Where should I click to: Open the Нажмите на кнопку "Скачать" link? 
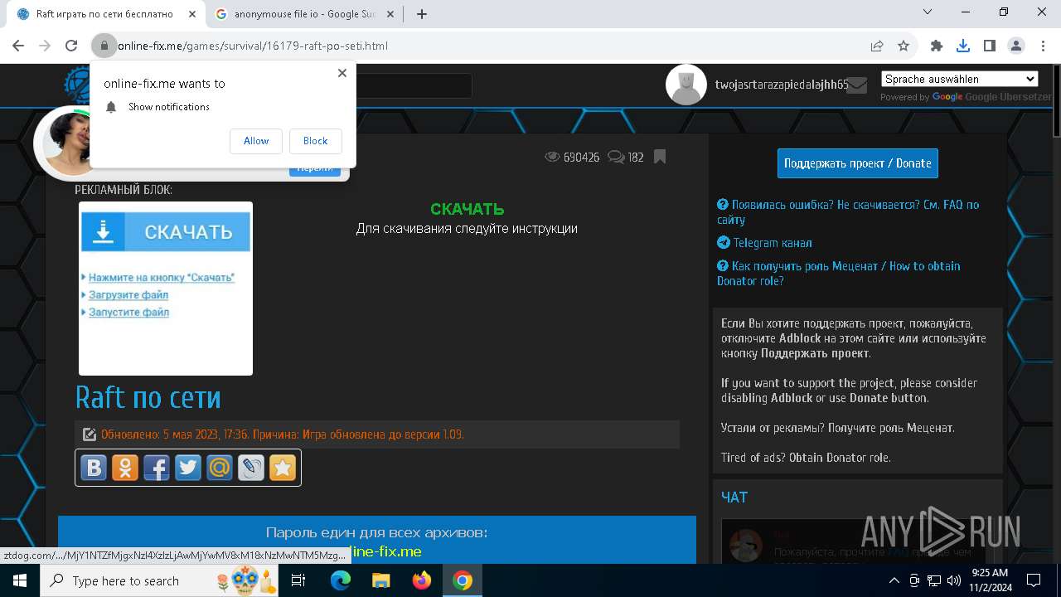pyautogui.click(x=162, y=278)
